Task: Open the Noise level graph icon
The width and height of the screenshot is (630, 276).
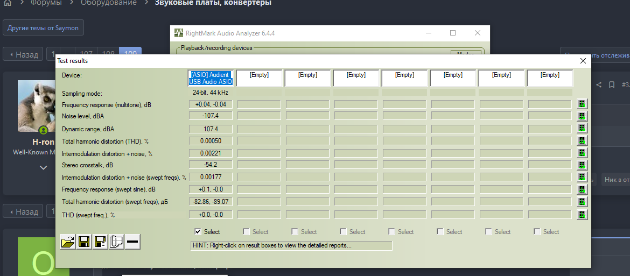Action: coord(582,116)
